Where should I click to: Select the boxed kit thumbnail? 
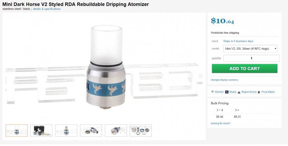coord(41,131)
